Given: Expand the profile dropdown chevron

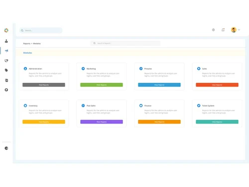Looking at the screenshot, I should (239, 30).
